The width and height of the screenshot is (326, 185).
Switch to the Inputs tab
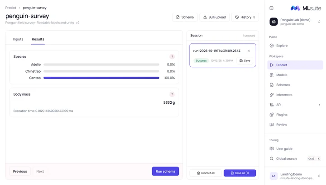tap(18, 39)
